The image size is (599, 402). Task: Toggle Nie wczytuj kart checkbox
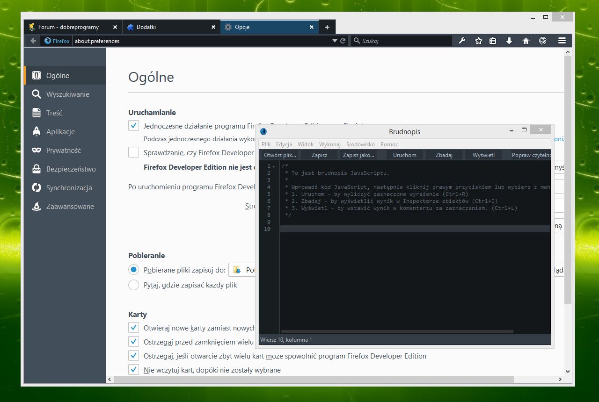[x=134, y=370]
